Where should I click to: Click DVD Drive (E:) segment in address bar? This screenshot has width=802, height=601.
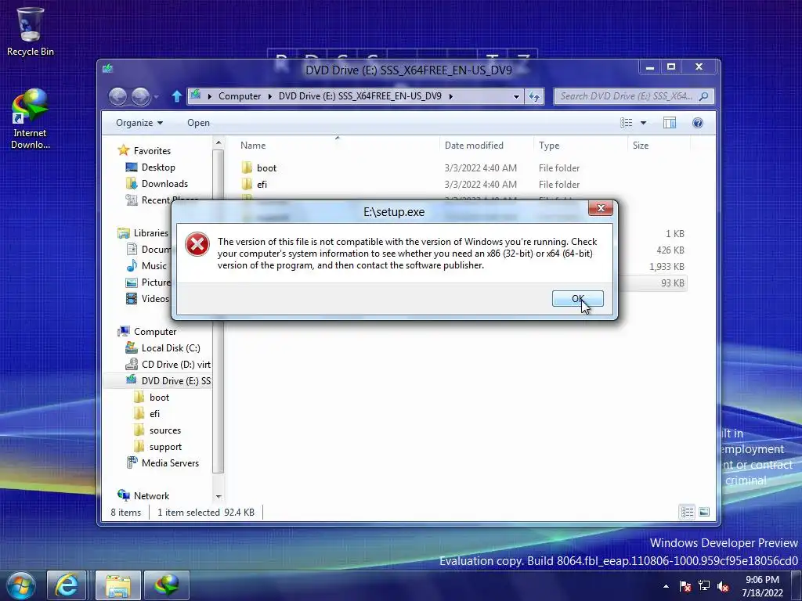pyautogui.click(x=360, y=96)
